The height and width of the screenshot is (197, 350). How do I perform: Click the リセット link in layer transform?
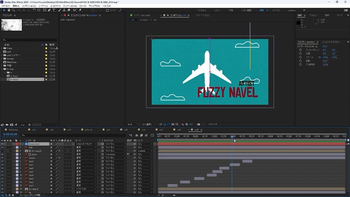click(x=325, y=46)
